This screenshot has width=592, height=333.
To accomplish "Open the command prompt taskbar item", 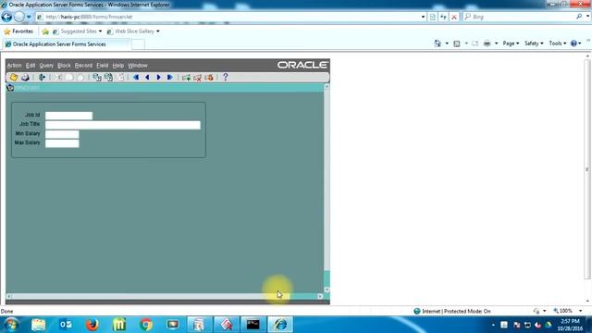I will click(x=253, y=325).
